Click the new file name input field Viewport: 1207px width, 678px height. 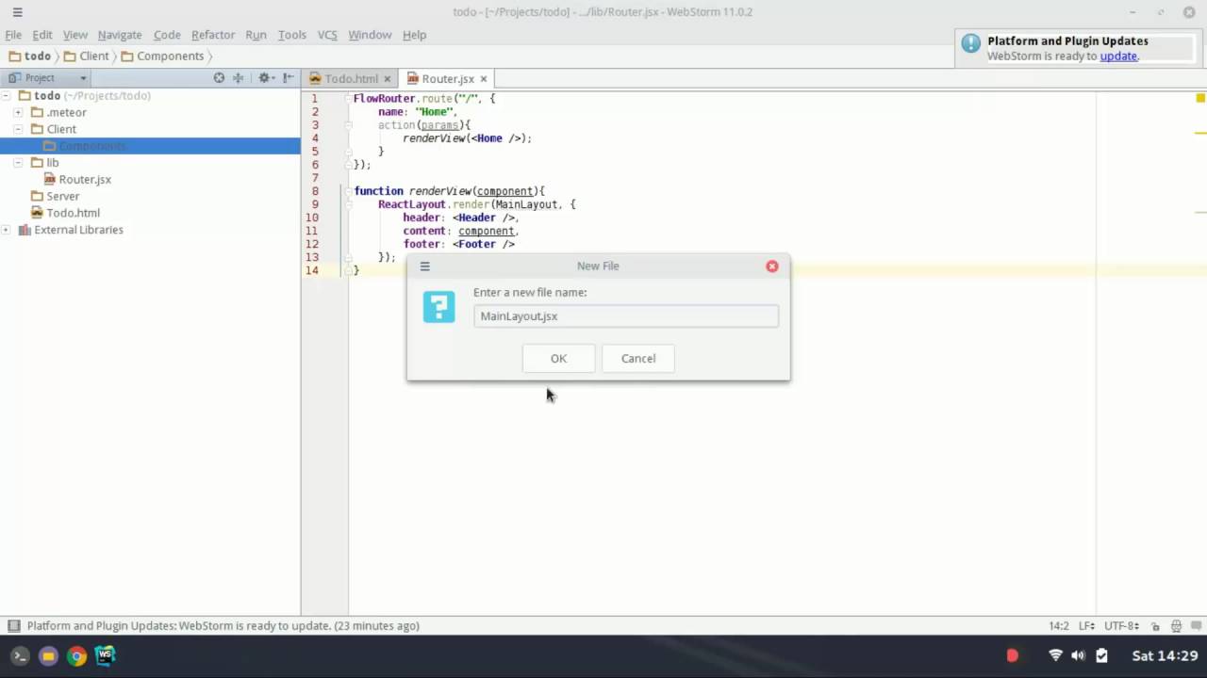[626, 316]
